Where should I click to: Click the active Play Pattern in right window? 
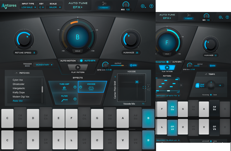[167, 67]
